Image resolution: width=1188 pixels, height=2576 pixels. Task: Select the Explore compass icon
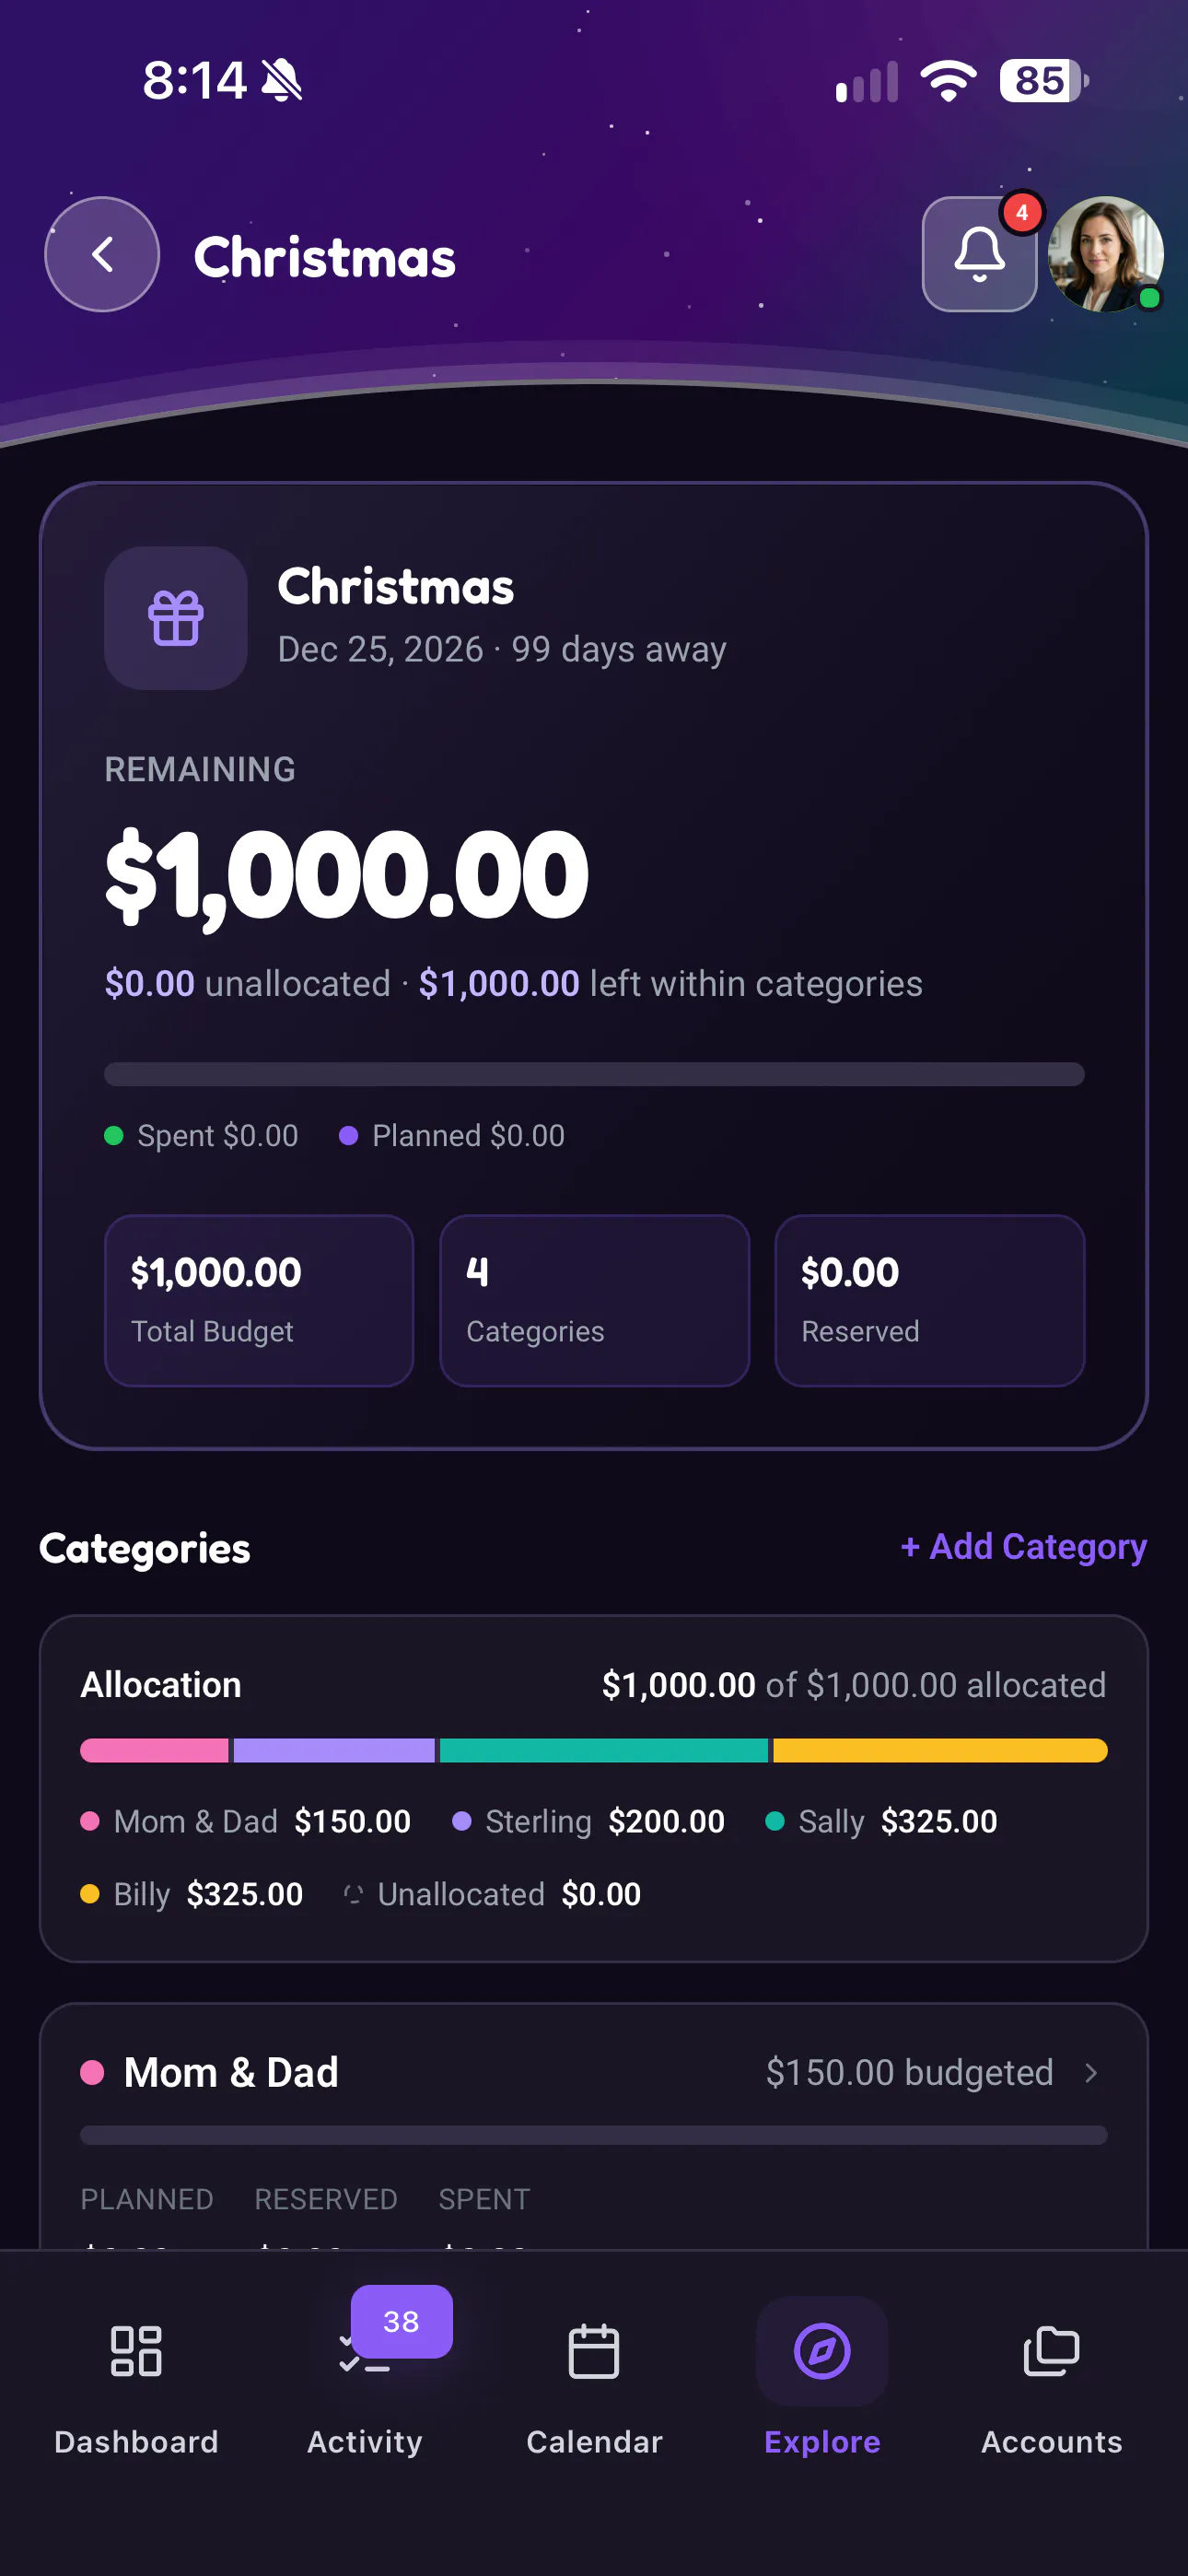pos(822,2351)
